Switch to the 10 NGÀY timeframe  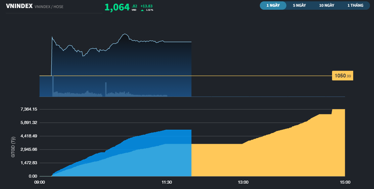pos(327,6)
